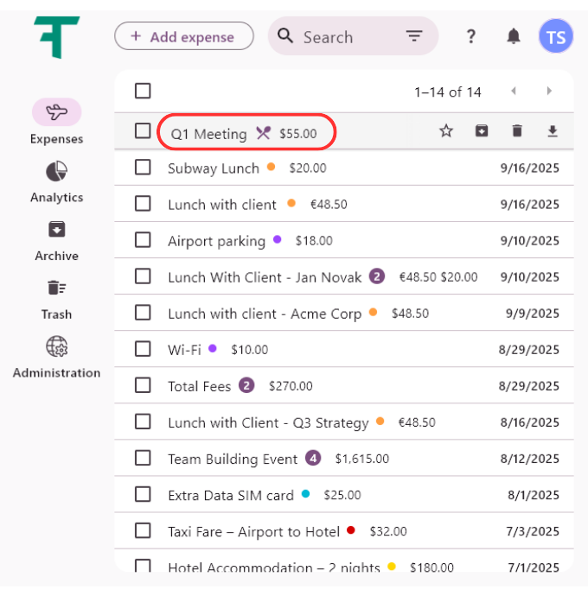Open the help question mark
The height and width of the screenshot is (596, 588).
tap(470, 36)
